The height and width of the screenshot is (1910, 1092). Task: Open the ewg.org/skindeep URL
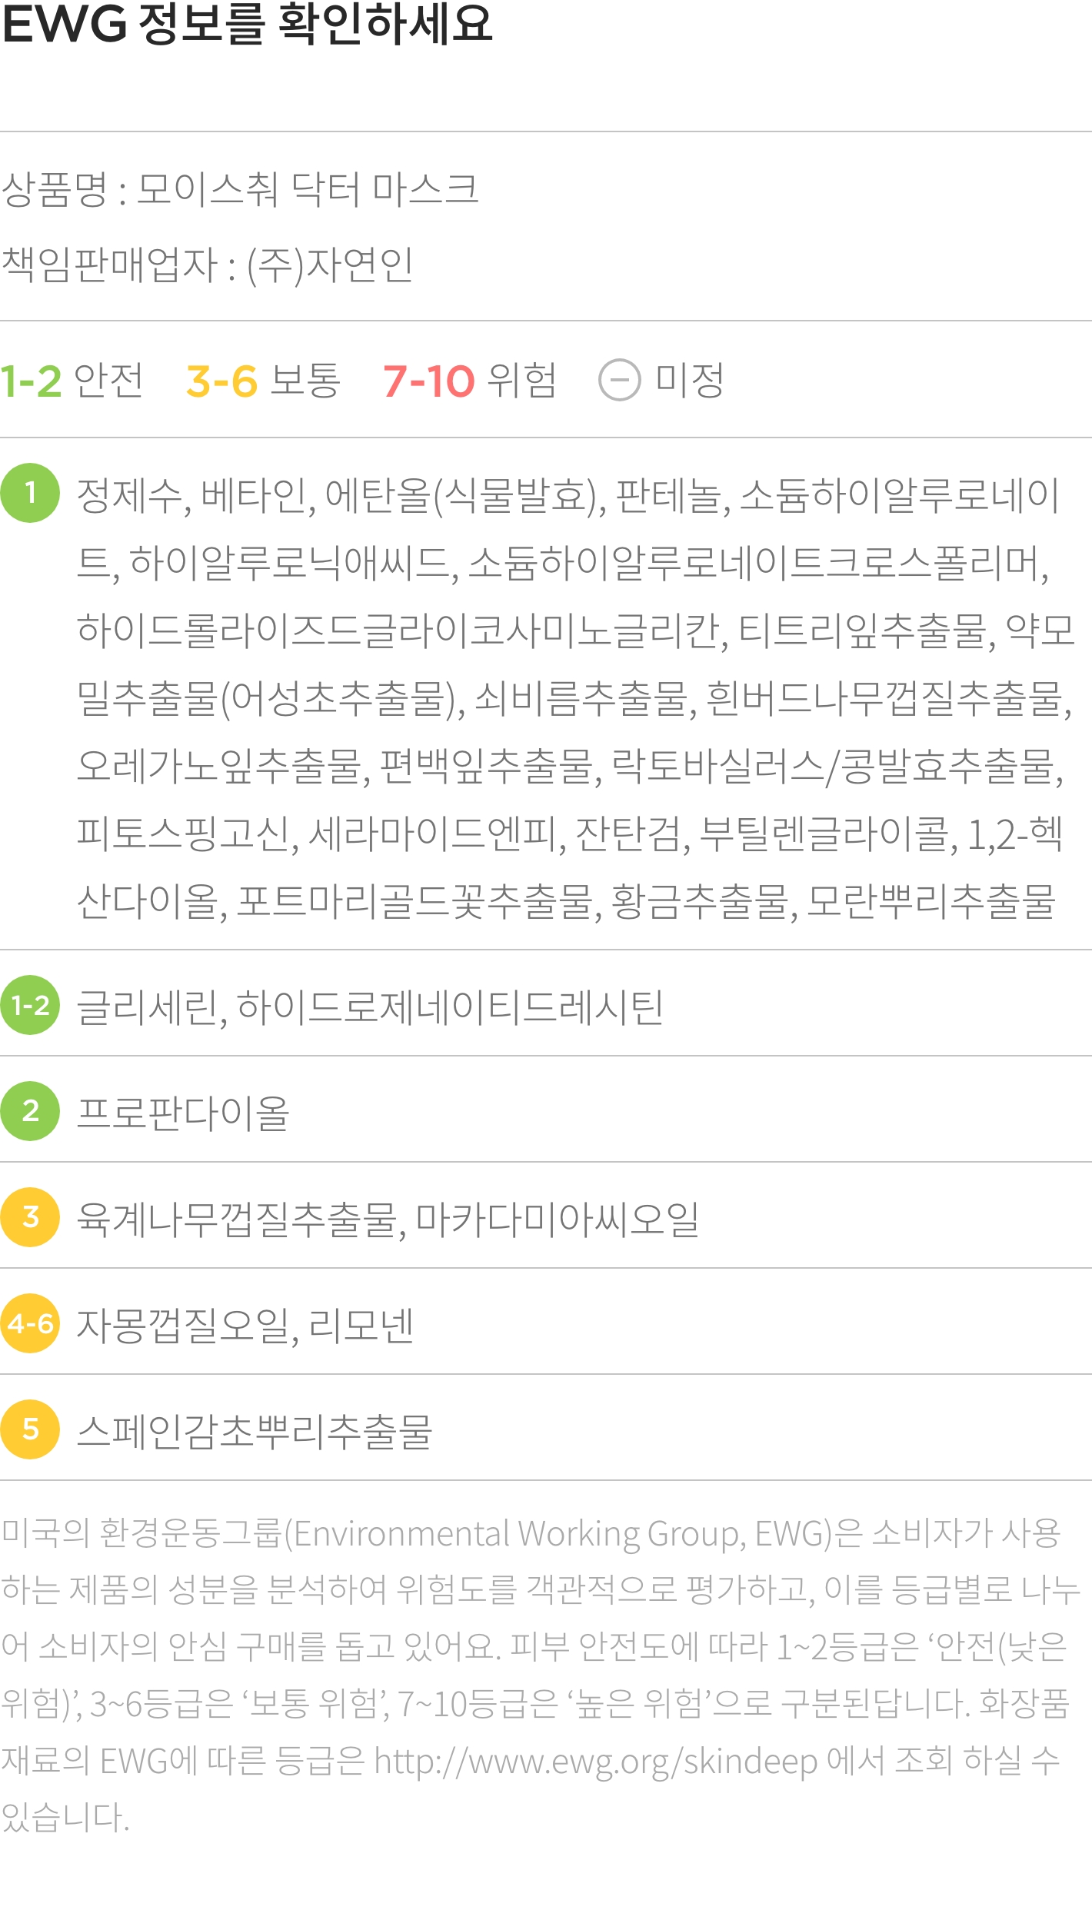click(596, 1760)
